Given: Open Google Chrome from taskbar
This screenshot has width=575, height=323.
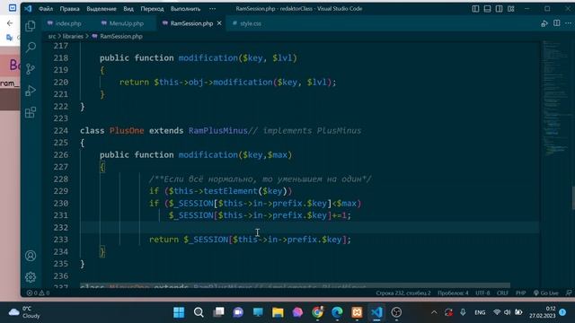Looking at the screenshot, I should tap(317, 312).
